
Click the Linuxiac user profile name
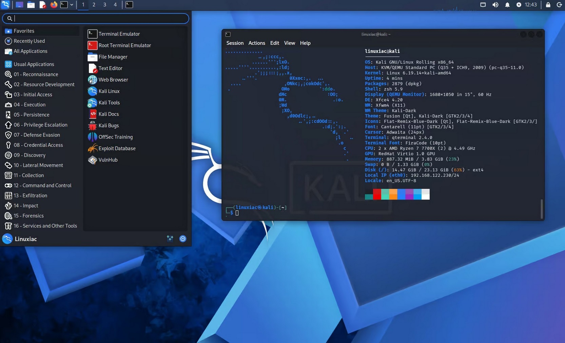[26, 239]
